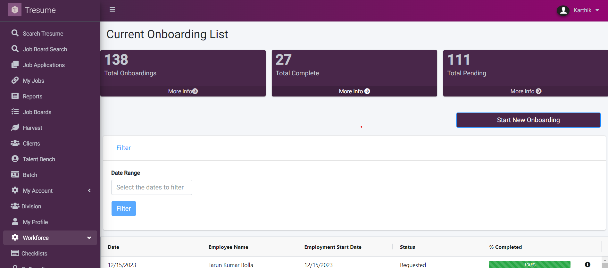Select Tarun Kumar Bolla employee name
Screen dimensions: 608x268
(x=231, y=265)
